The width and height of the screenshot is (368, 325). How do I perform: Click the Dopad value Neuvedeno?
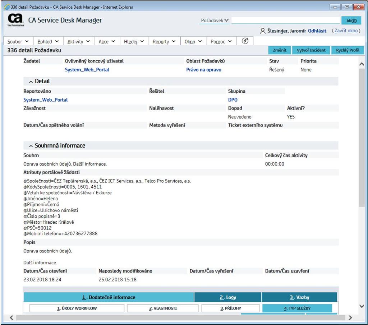(x=240, y=117)
